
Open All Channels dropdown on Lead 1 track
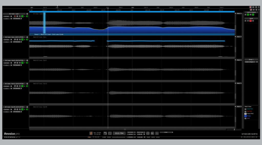(x=18, y=19)
